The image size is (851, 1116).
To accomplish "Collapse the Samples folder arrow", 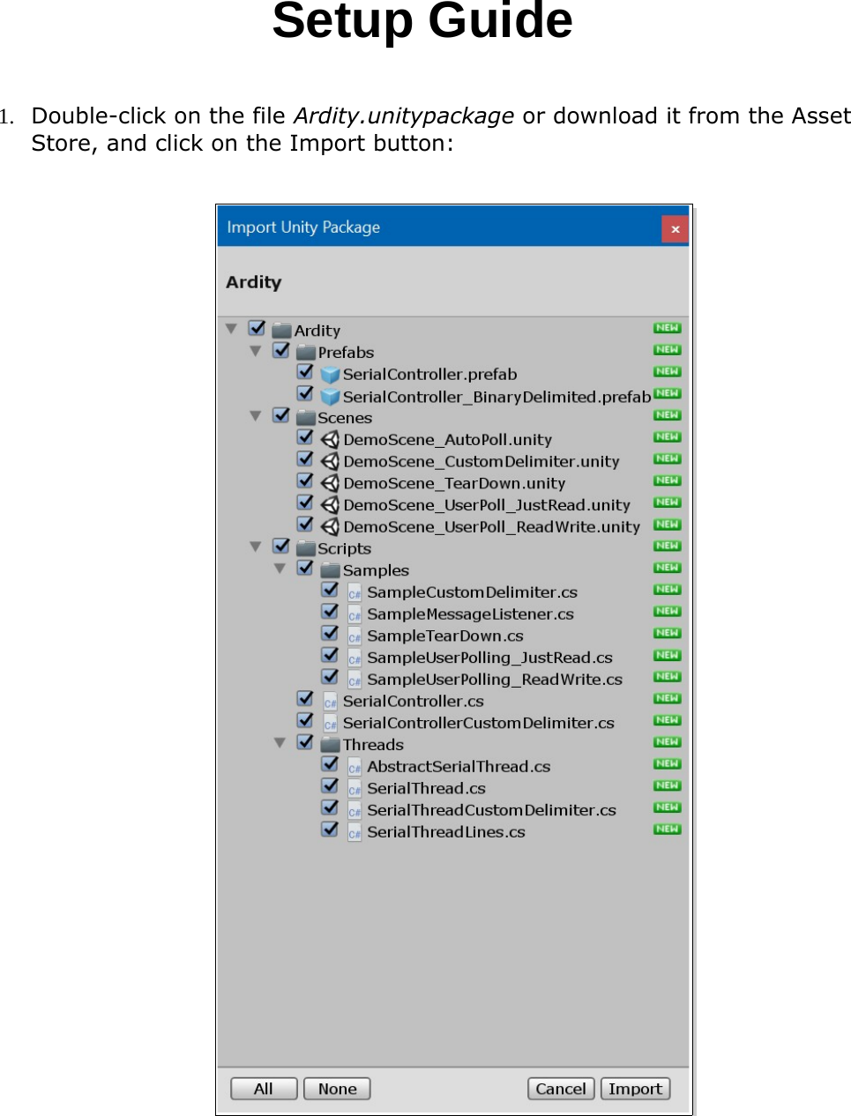I will pos(280,569).
